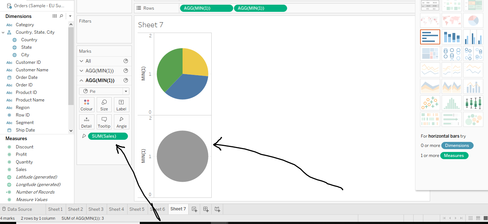The image size is (488, 224).
Task: Choose the box-and-whisker plot in Show Me
Action: click(x=473, y=103)
